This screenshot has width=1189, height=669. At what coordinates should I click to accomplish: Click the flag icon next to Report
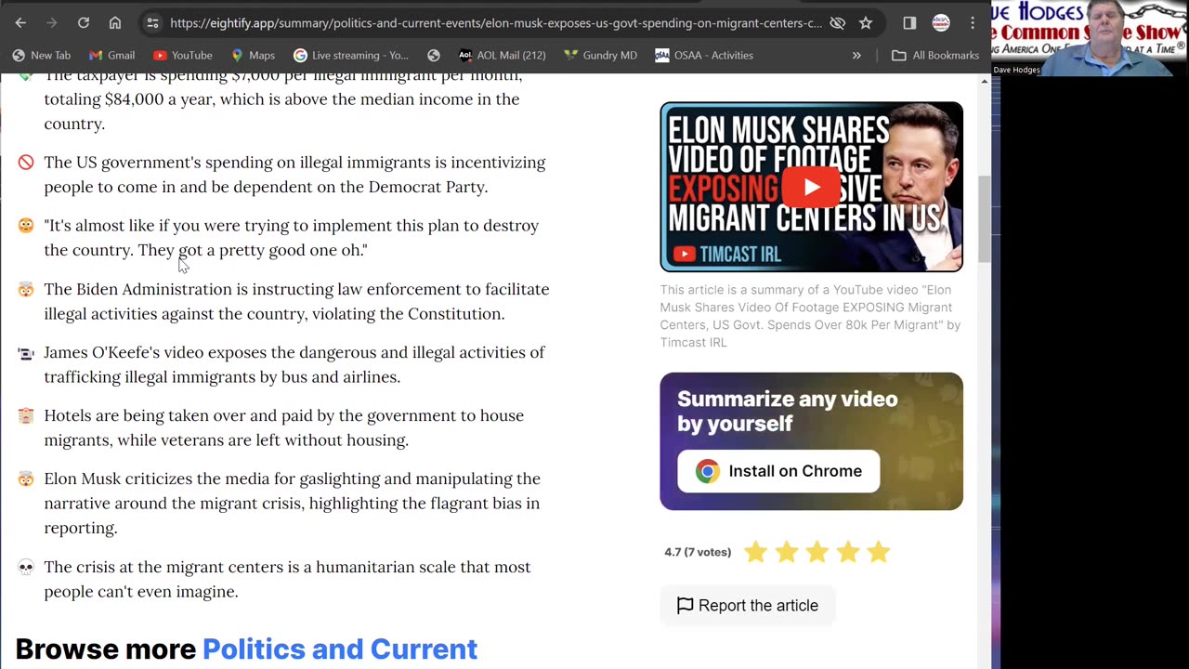point(685,606)
